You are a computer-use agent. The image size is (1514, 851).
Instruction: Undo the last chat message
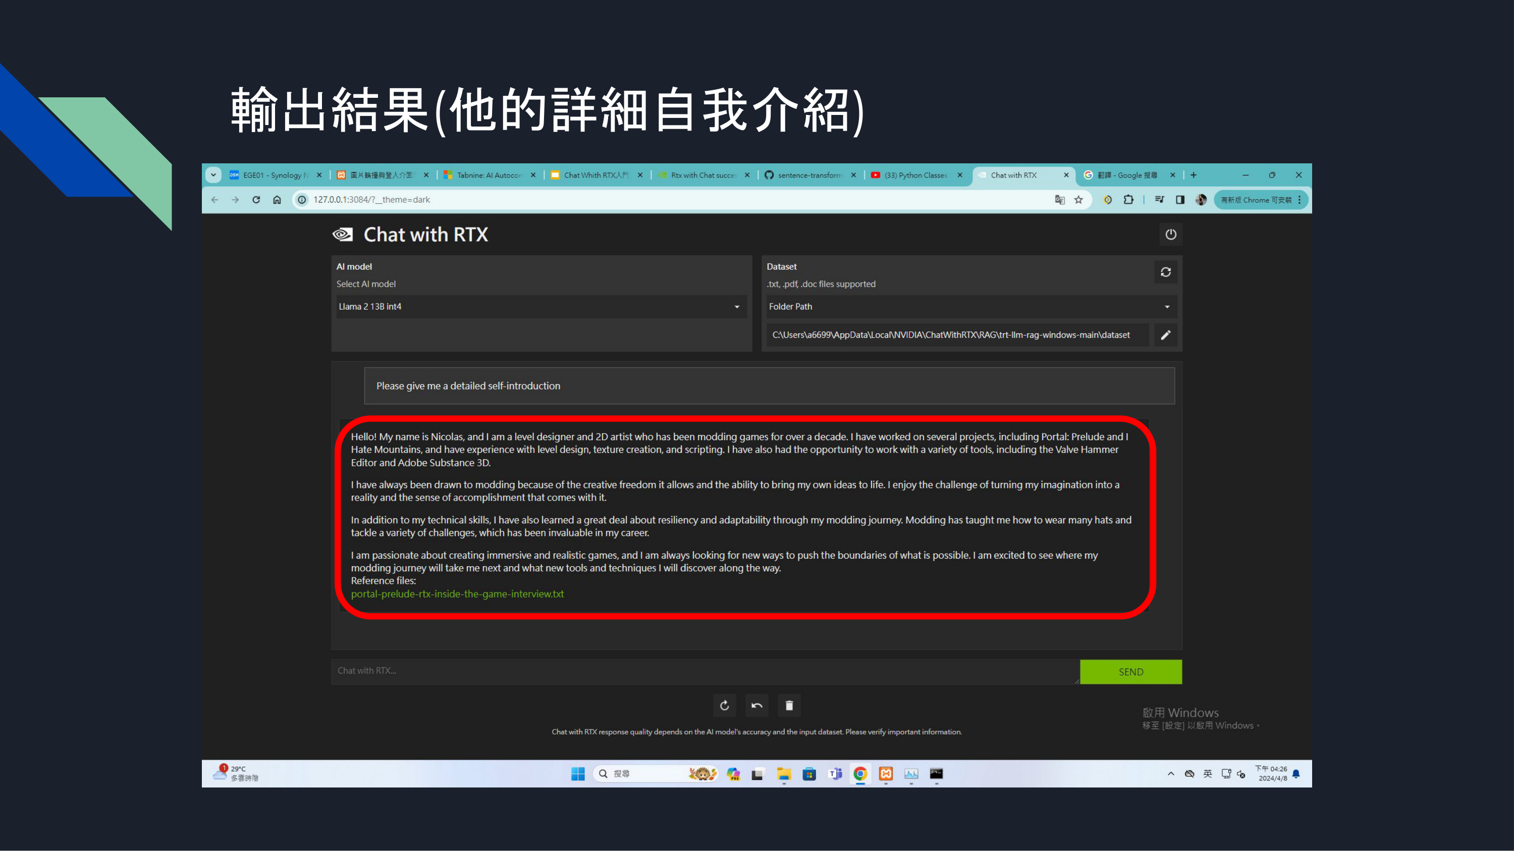(756, 705)
